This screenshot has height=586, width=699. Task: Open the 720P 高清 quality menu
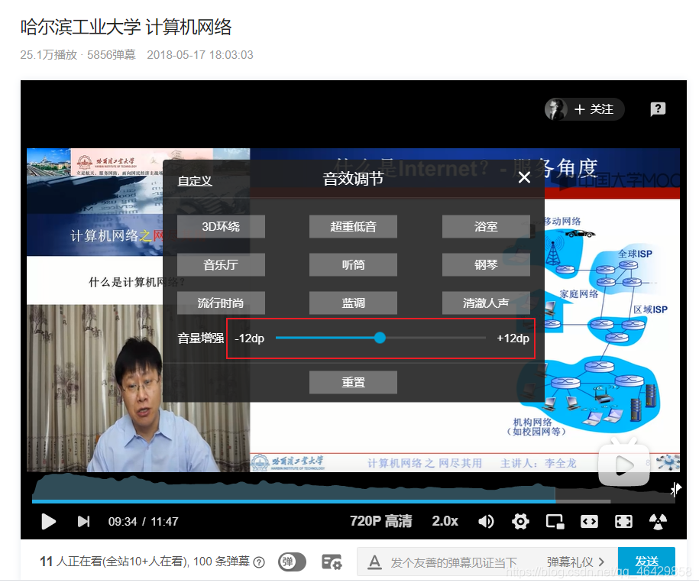[x=380, y=521]
